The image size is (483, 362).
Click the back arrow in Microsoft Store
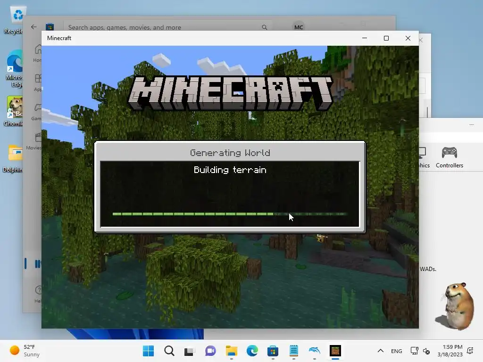[33, 27]
